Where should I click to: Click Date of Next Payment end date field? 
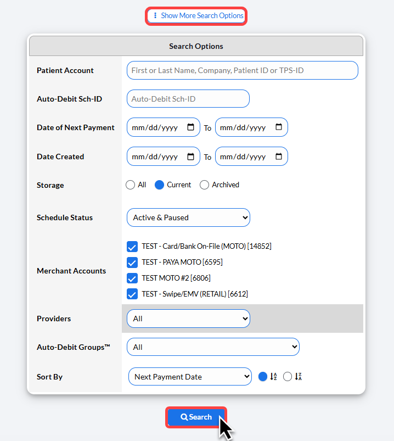pos(251,127)
